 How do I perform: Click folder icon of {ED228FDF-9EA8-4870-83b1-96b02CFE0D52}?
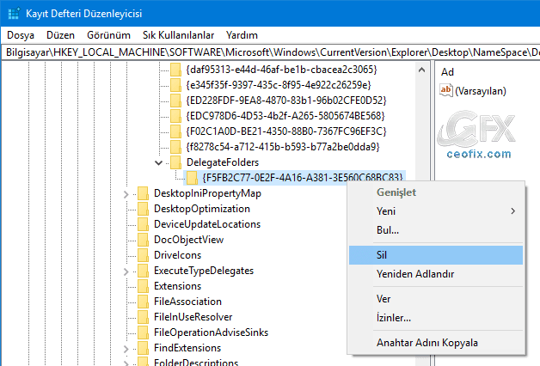click(175, 101)
